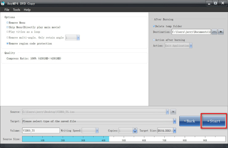Click the Volume name text field
This screenshot has width=228, height=148.
click(41, 130)
